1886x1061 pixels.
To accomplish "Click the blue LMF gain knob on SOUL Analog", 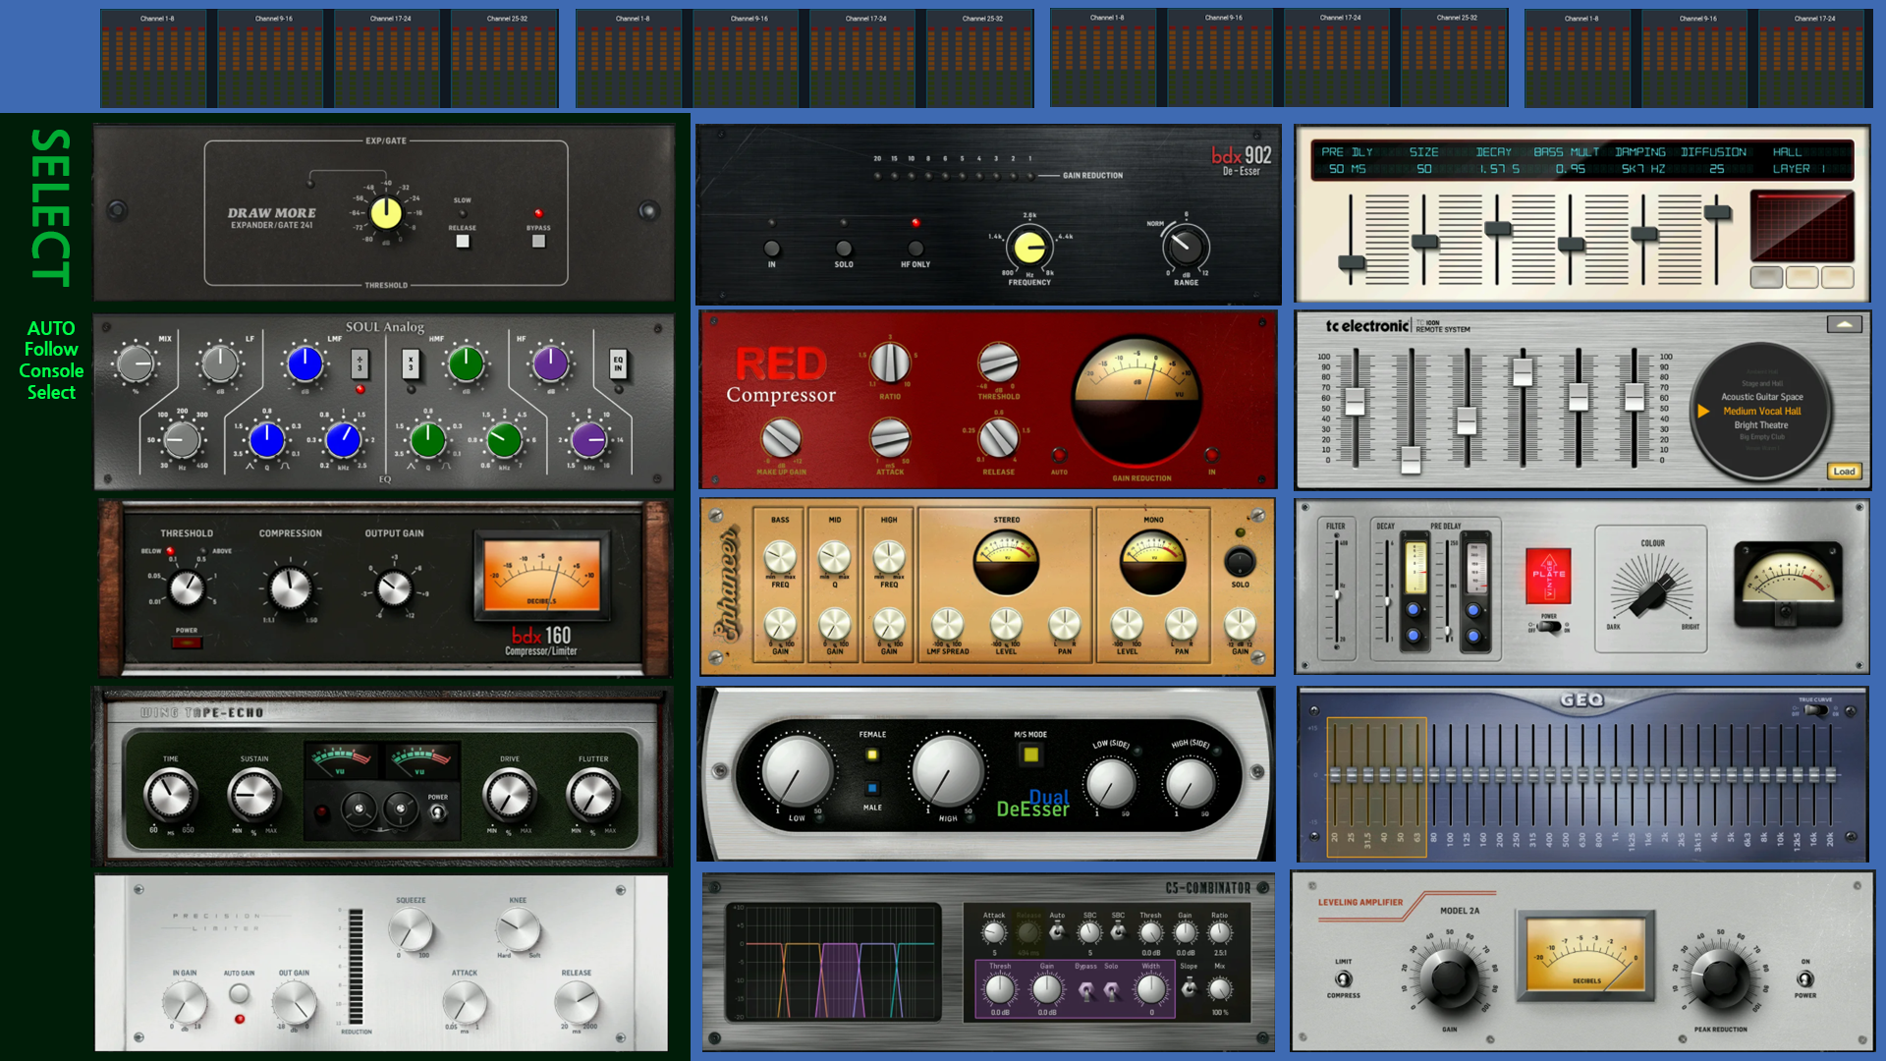I will [x=305, y=363].
